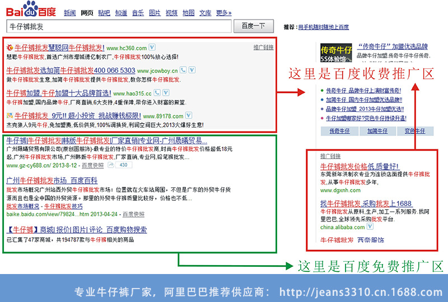Open the 牛仔裤批发慧聪网牛仔裤批发 ad result

(59, 48)
